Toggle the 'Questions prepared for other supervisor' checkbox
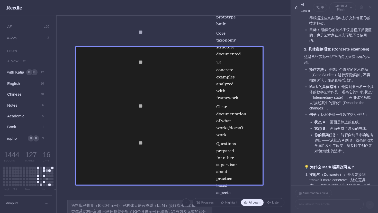This screenshot has width=378, height=213. point(141,143)
